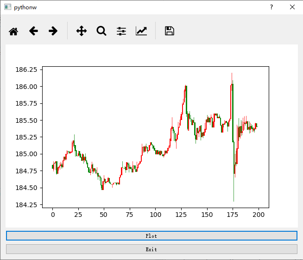This screenshot has height=260, width=303.
Task: Close the pythonw window
Action: click(292, 7)
